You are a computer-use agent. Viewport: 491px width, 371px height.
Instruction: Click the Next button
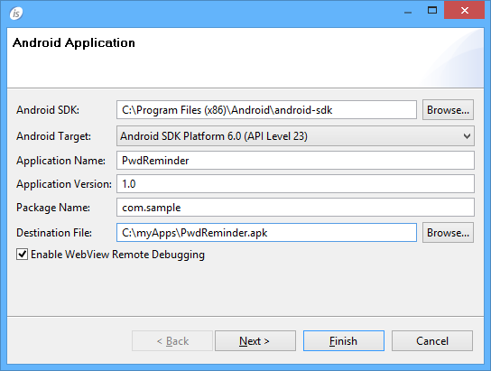[x=255, y=341]
